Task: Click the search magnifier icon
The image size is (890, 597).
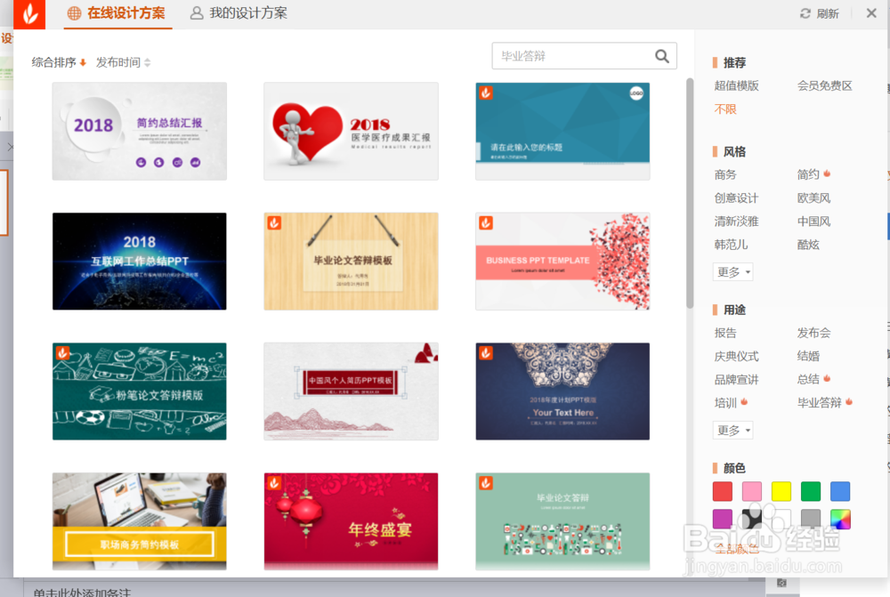Action: [662, 56]
